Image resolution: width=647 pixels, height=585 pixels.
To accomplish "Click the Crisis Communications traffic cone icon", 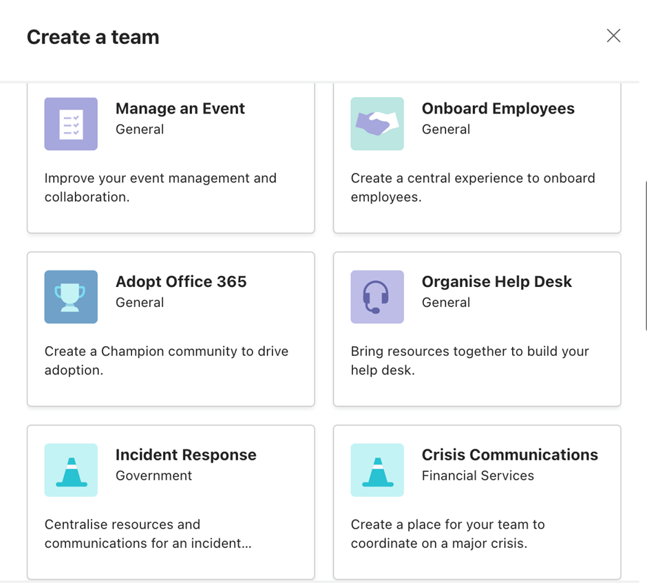I will tap(377, 470).
